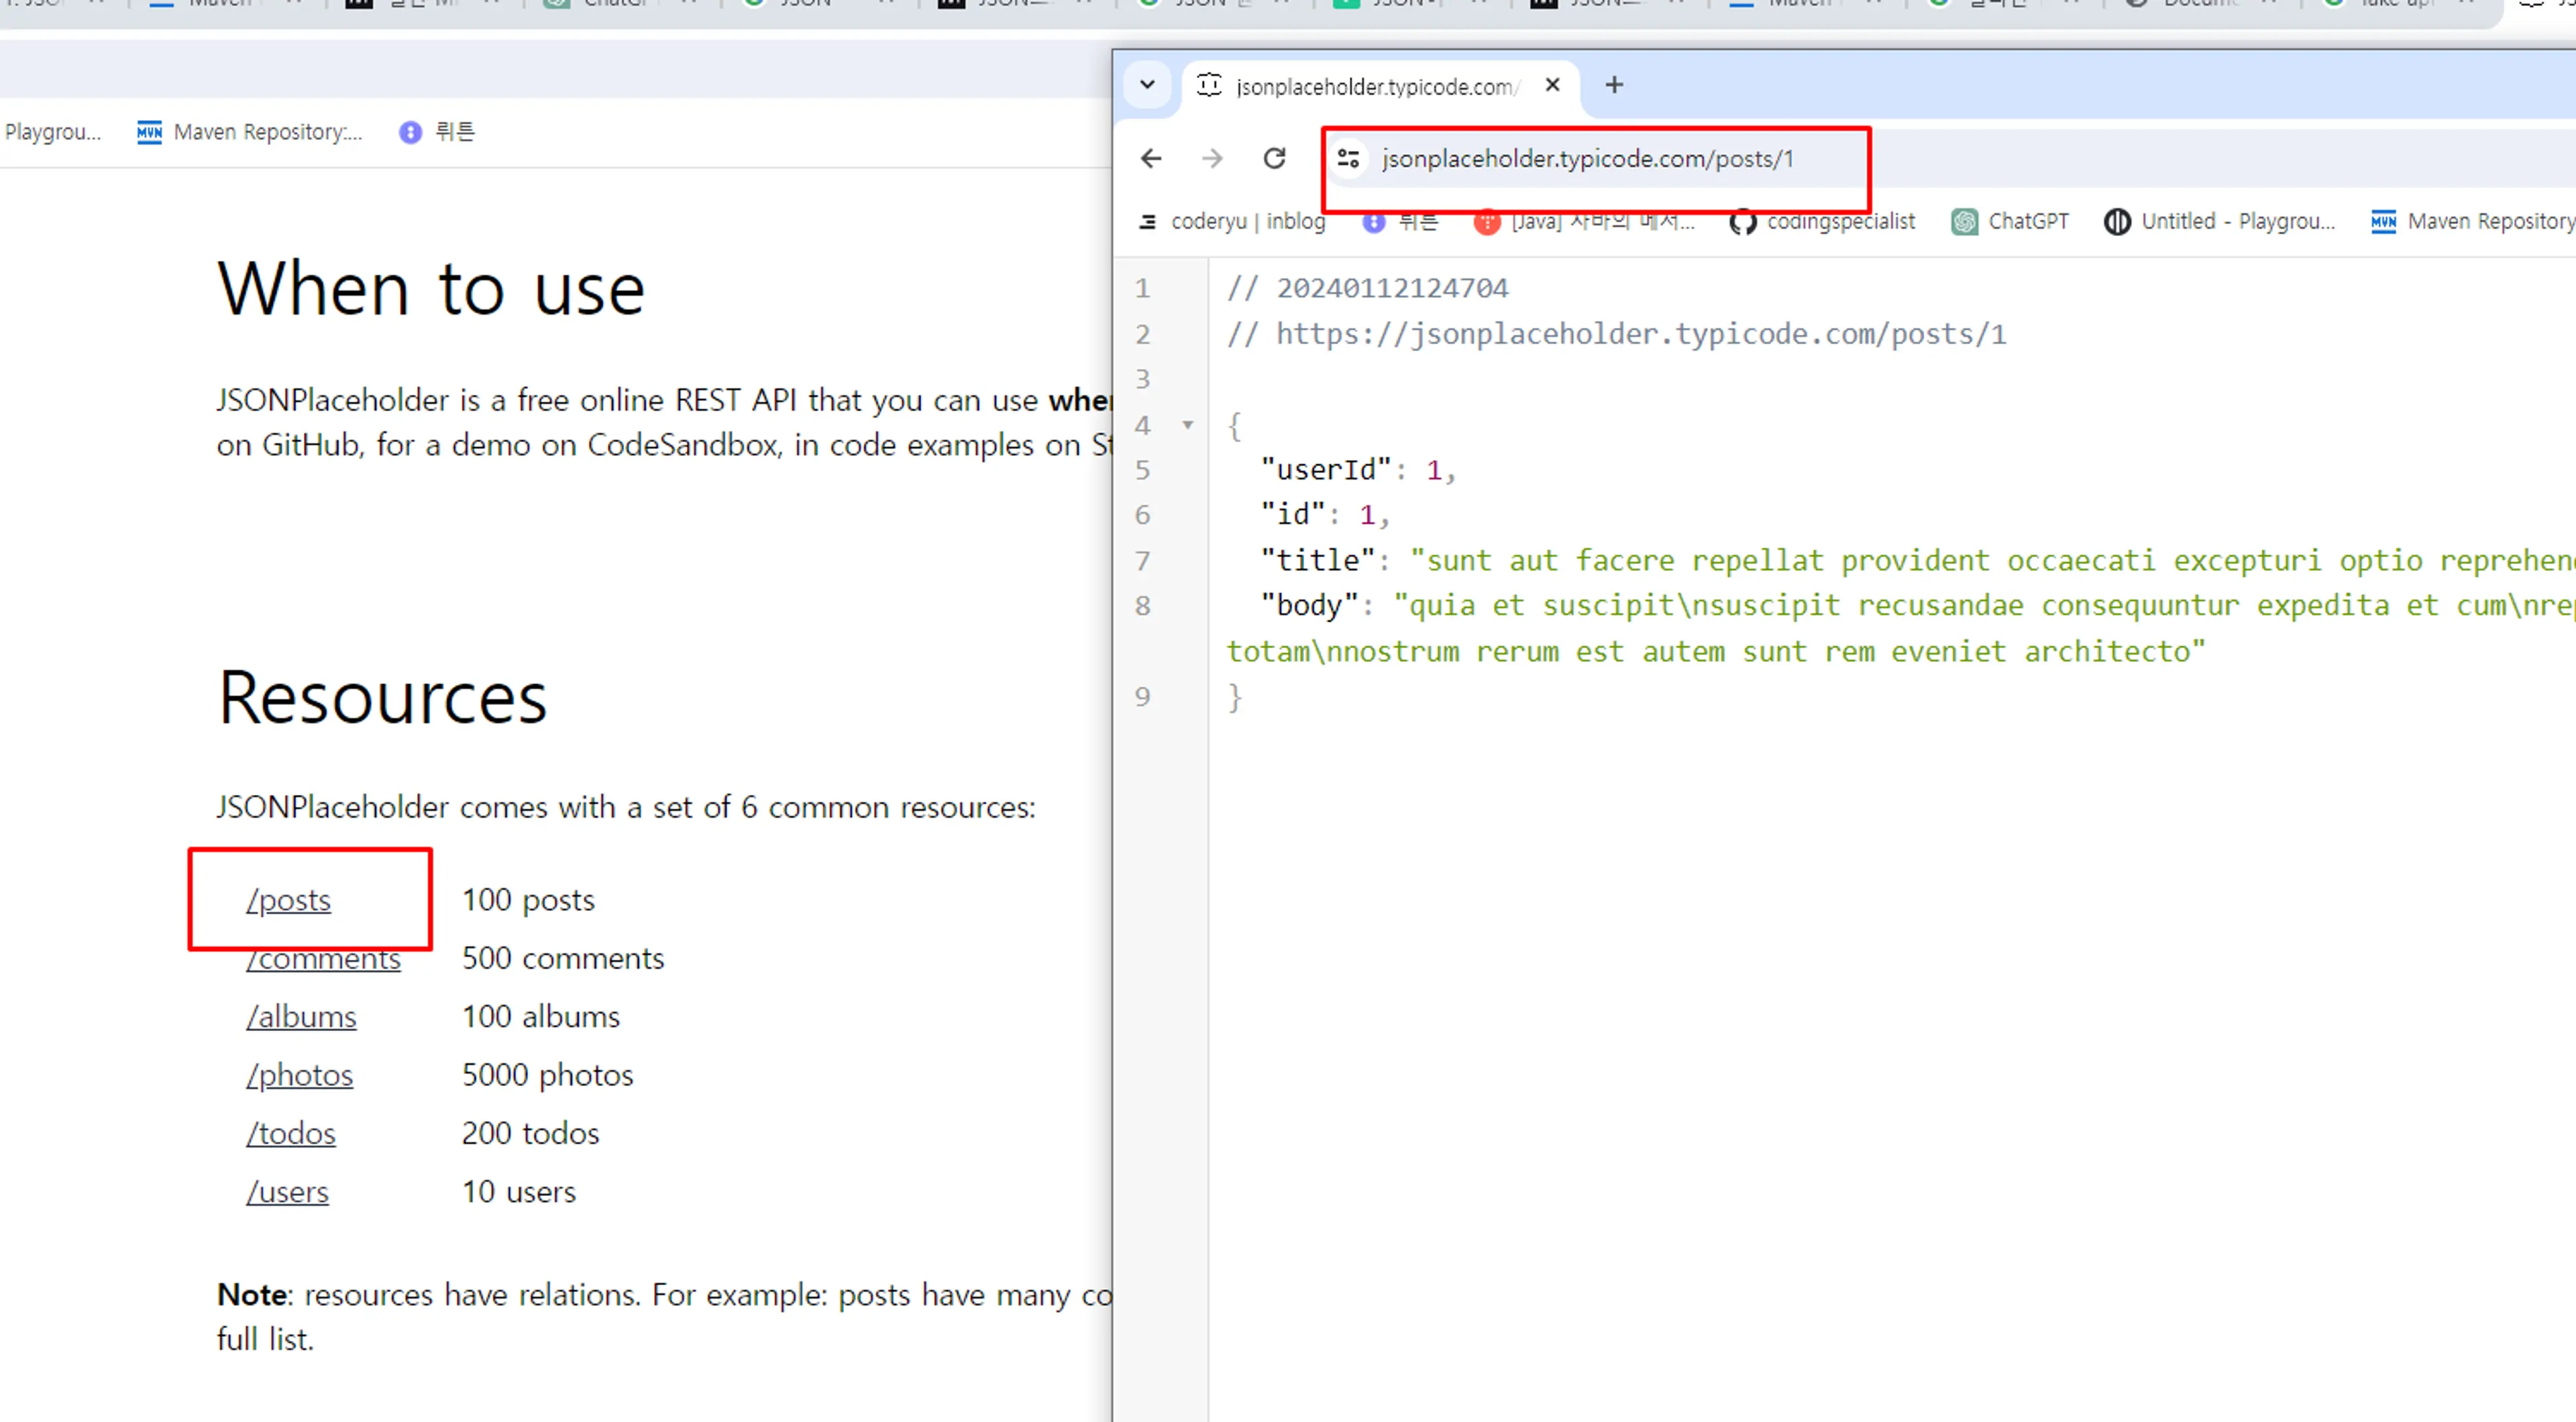2576x1422 pixels.
Task: Click the "Resources" heading
Action: tap(383, 697)
